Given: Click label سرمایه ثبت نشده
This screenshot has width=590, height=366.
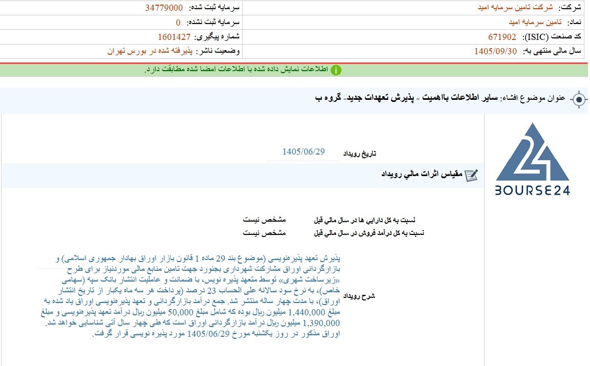Looking at the screenshot, I should (213, 22).
